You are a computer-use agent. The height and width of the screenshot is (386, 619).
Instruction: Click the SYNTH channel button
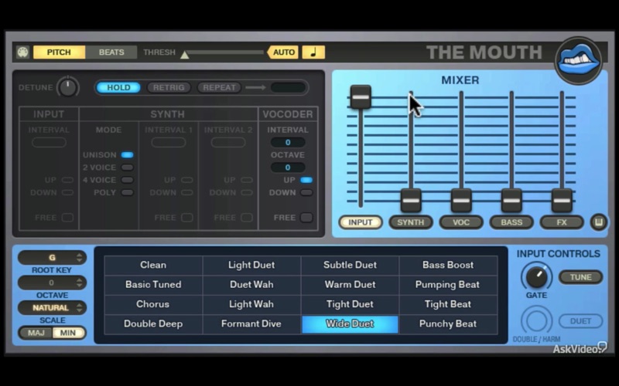pyautogui.click(x=411, y=222)
